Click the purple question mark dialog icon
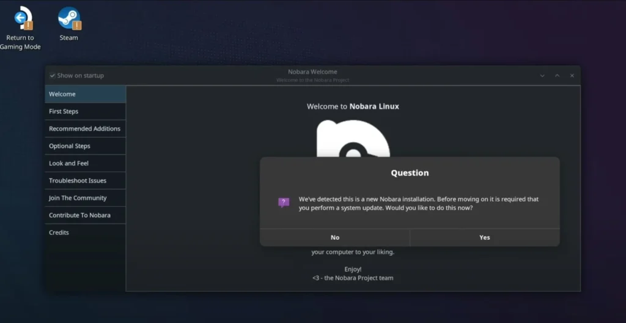The width and height of the screenshot is (626, 323). [284, 203]
